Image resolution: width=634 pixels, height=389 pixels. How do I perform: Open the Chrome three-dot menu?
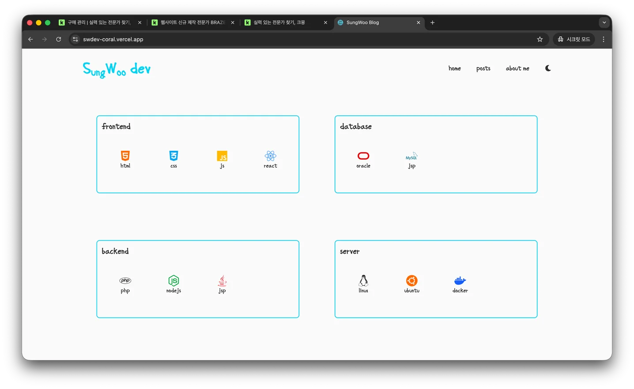[x=604, y=39]
